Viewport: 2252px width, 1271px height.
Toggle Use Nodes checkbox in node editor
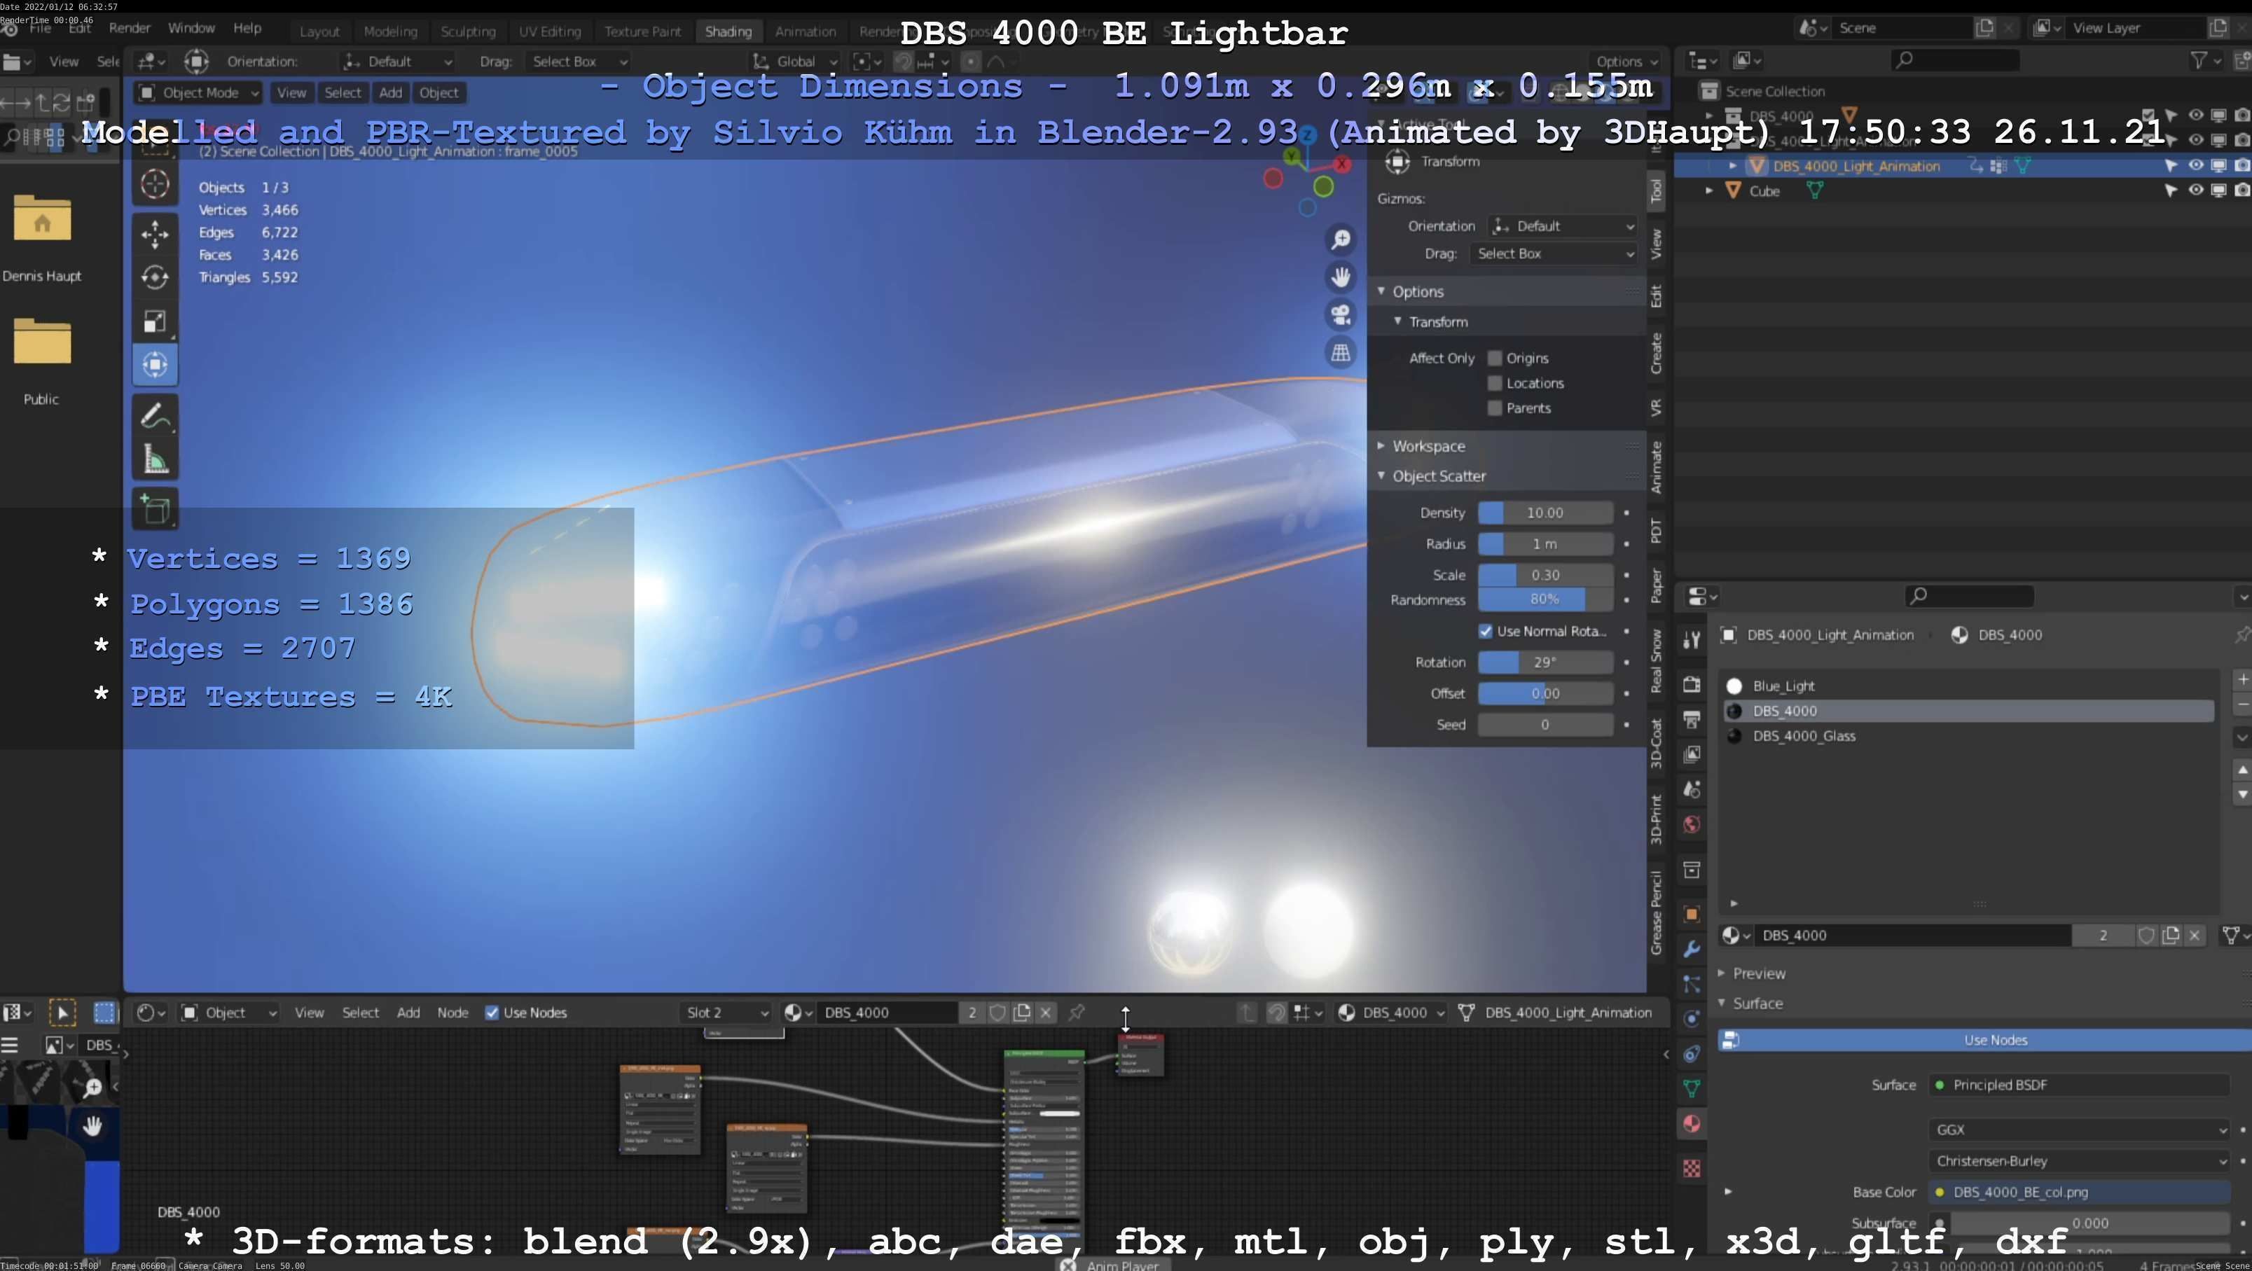point(492,1013)
